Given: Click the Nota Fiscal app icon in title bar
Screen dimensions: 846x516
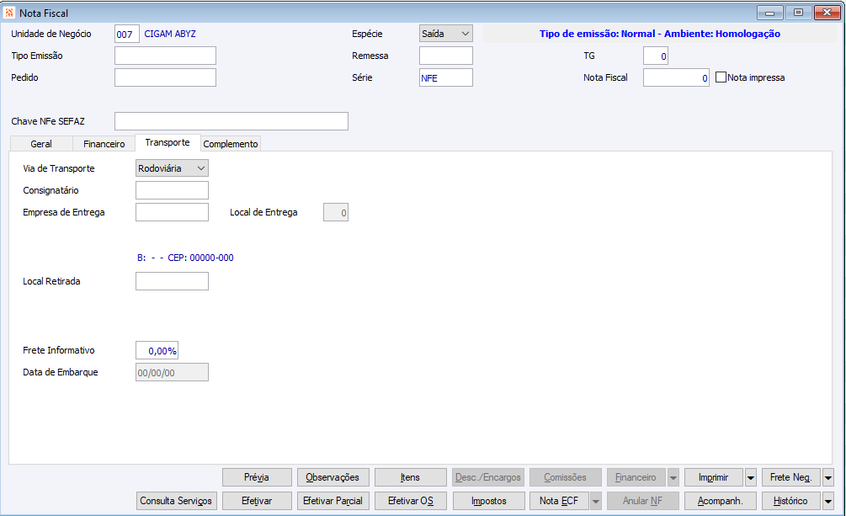Looking at the screenshot, I should (x=8, y=13).
